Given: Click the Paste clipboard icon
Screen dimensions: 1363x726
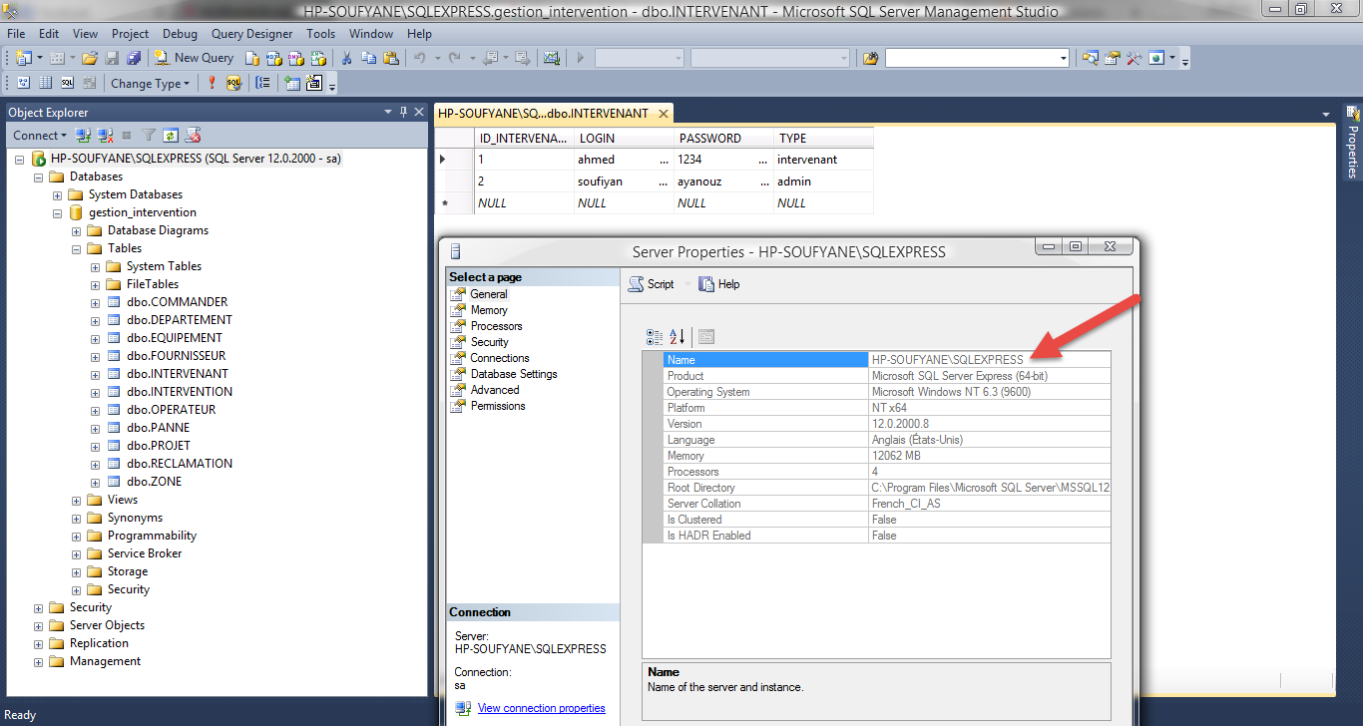Looking at the screenshot, I should (390, 58).
